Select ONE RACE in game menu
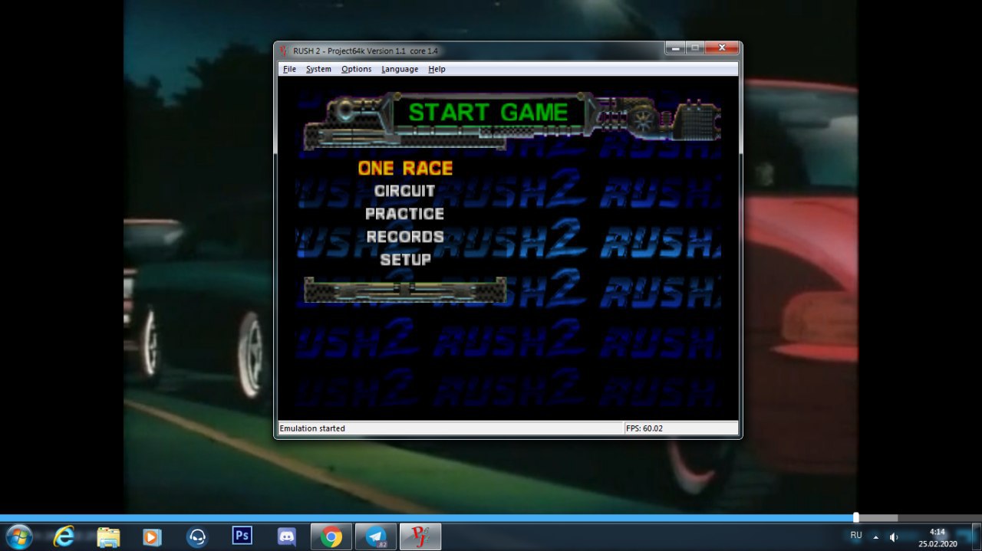The height and width of the screenshot is (551, 982). click(405, 168)
